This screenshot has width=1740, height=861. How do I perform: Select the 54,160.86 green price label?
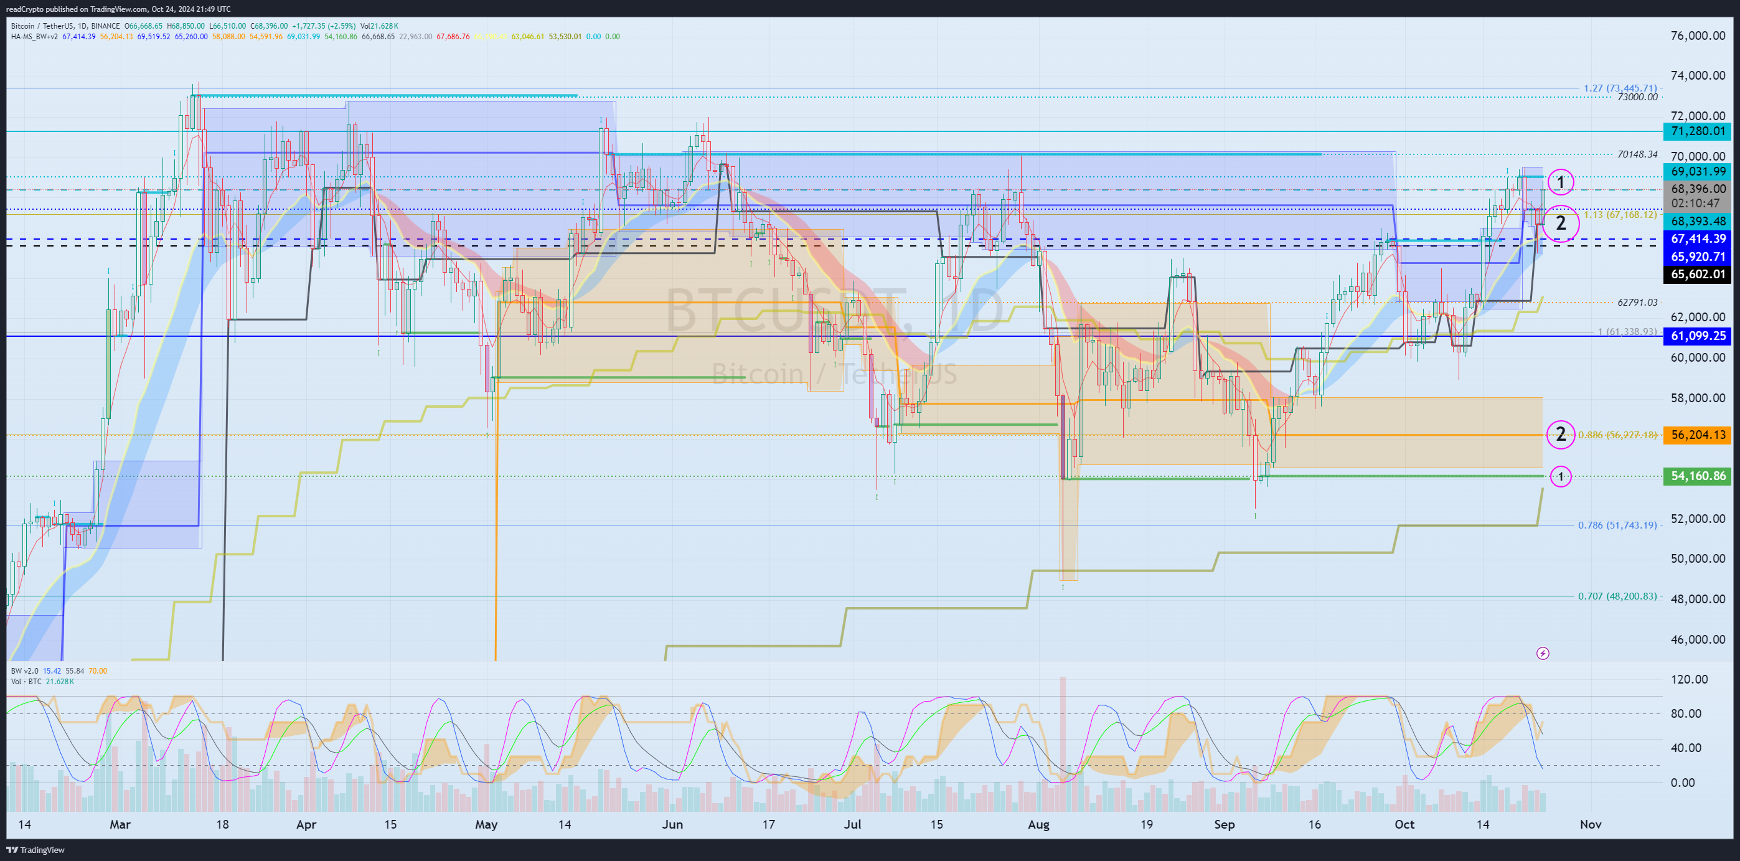(x=1698, y=476)
